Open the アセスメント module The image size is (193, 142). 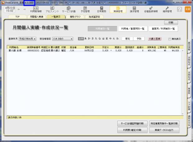click(52, 9)
